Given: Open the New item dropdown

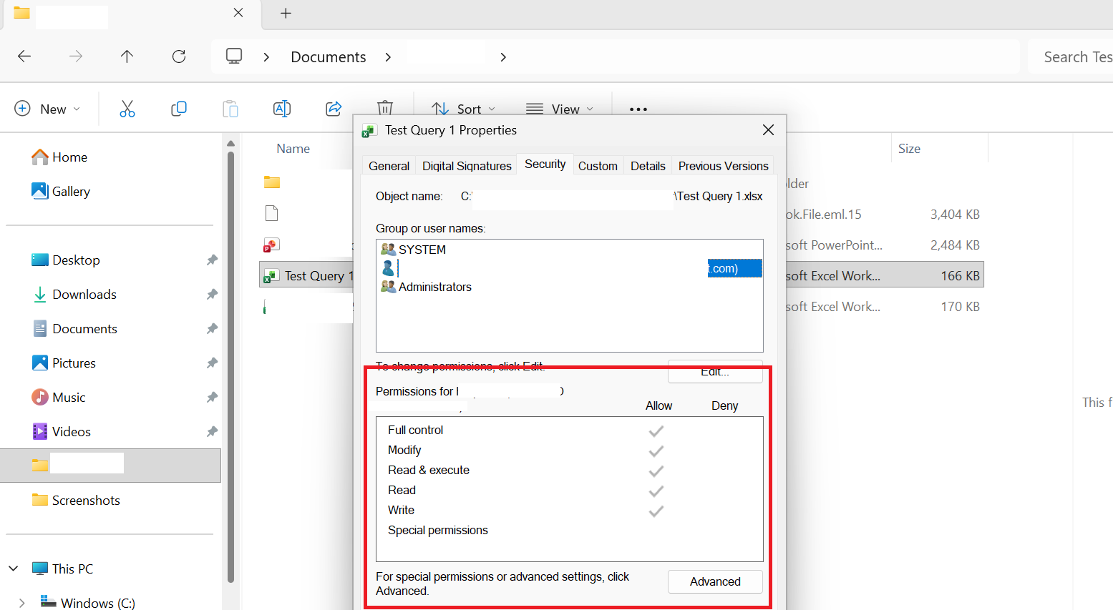Looking at the screenshot, I should coord(48,109).
